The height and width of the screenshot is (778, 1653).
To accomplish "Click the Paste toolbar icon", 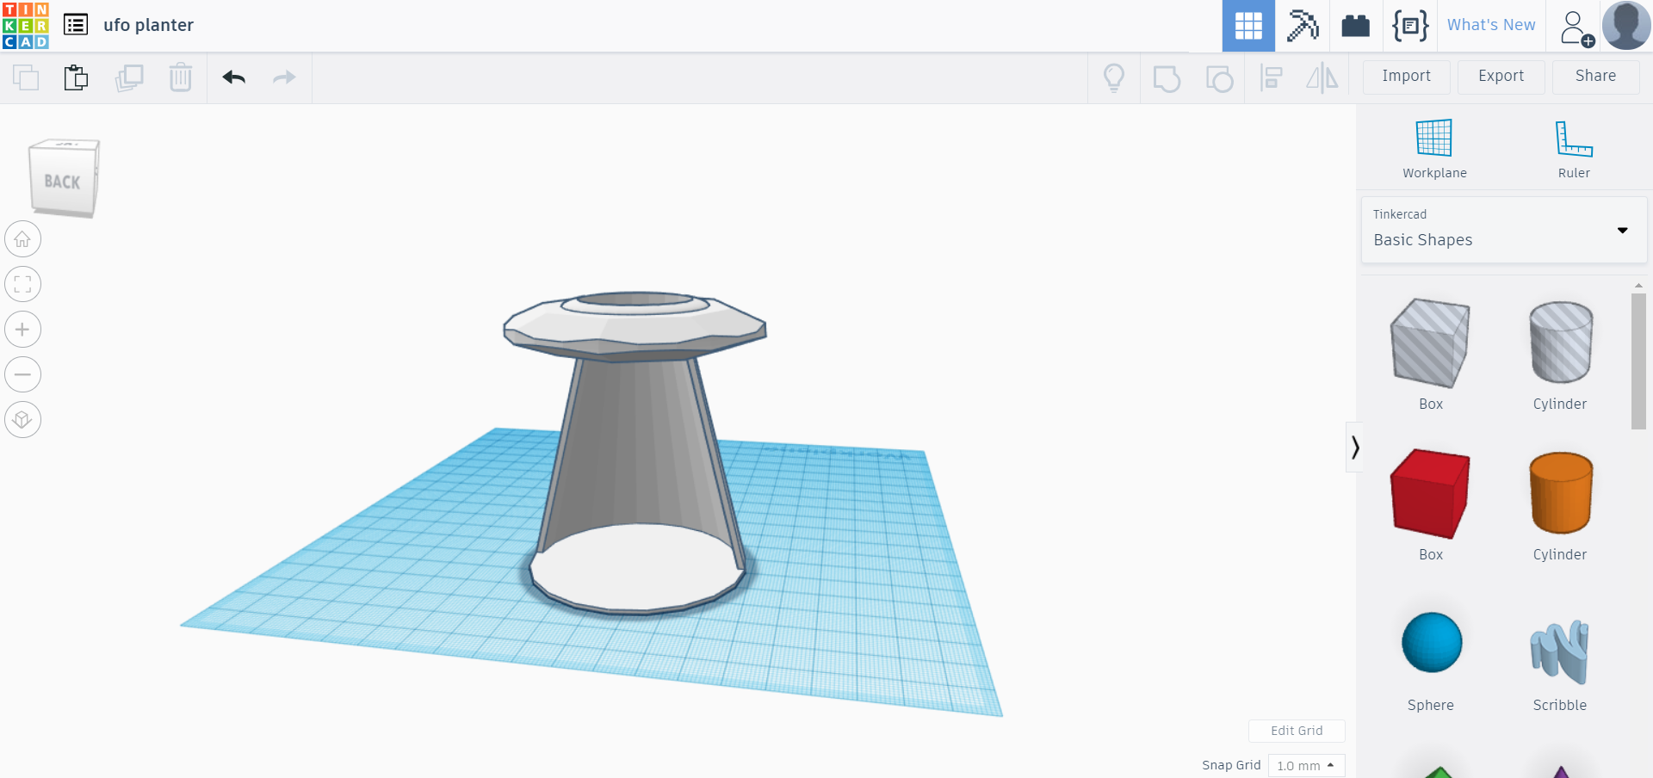I will pos(76,77).
